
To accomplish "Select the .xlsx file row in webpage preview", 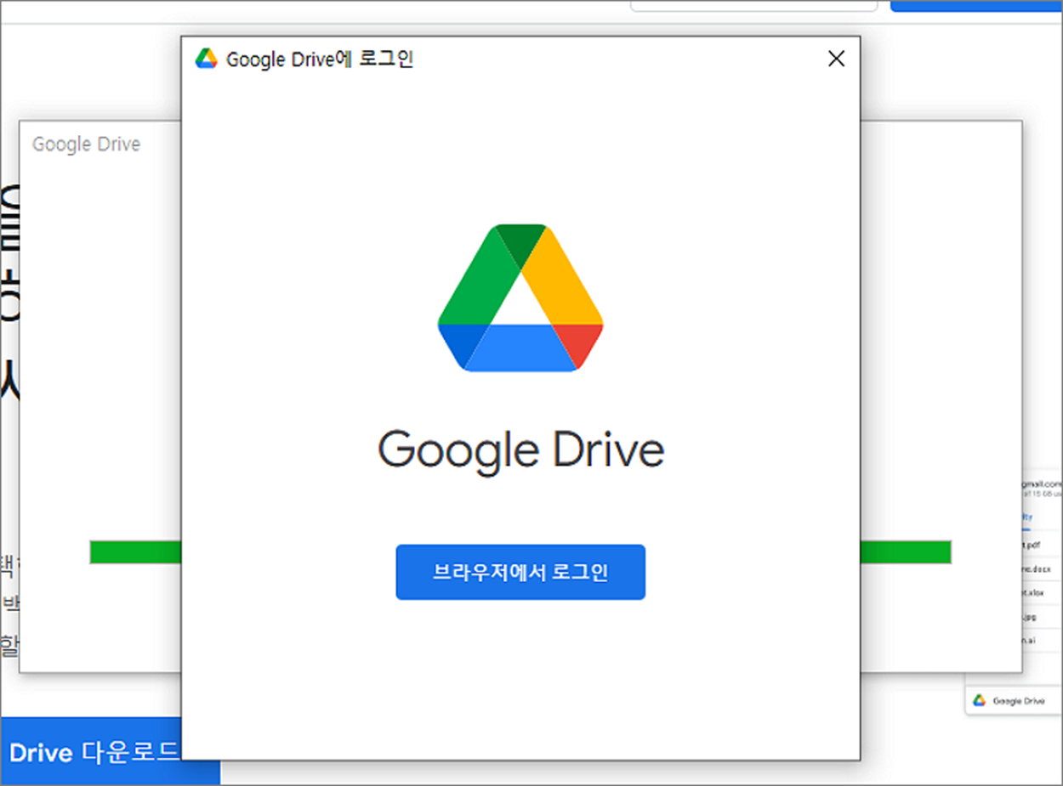I will [1042, 593].
